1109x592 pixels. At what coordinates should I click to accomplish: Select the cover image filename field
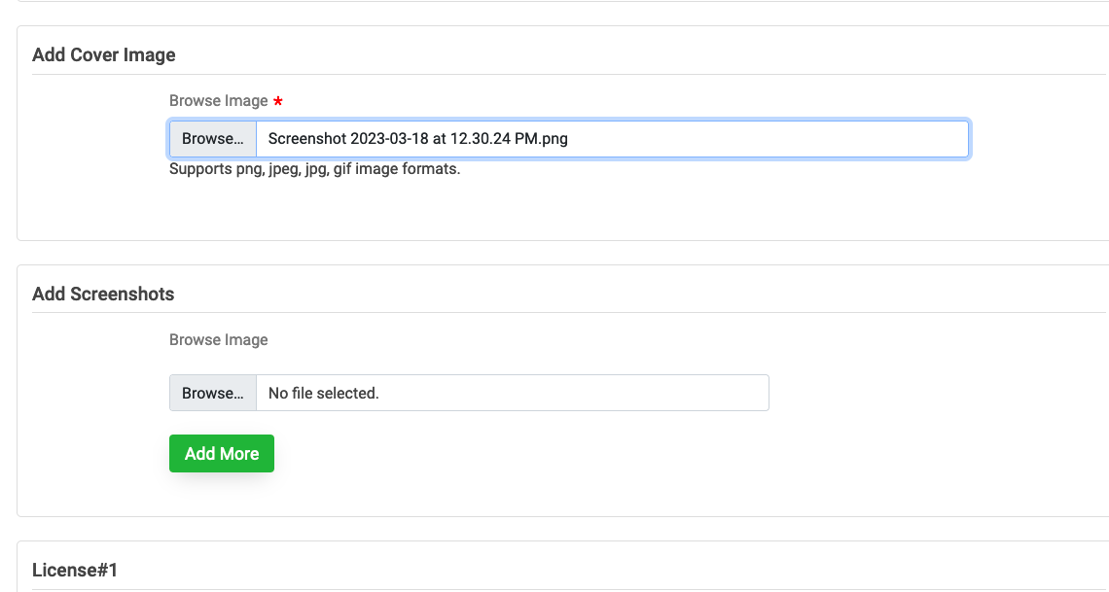[x=612, y=138]
